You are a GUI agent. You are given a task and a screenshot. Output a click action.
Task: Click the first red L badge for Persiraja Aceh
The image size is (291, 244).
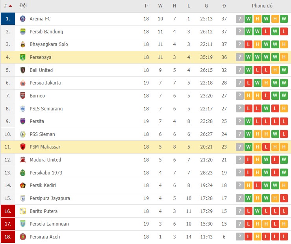248,237
